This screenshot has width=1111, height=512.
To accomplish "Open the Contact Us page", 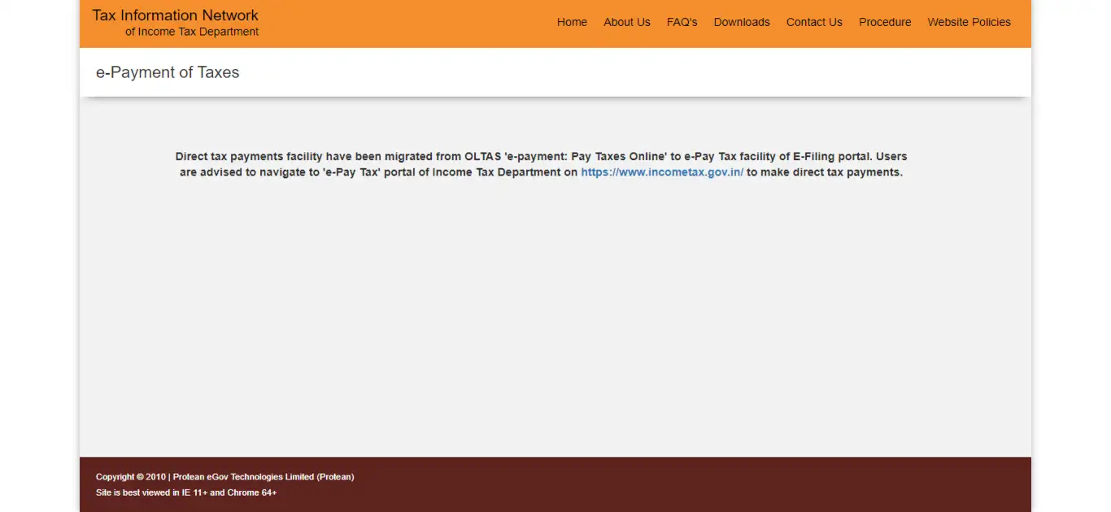I will click(813, 22).
